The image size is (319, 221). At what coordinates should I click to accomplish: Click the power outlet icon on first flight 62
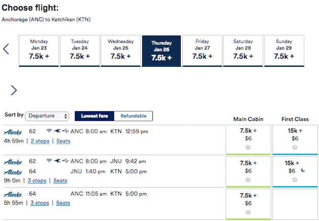(x=57, y=131)
